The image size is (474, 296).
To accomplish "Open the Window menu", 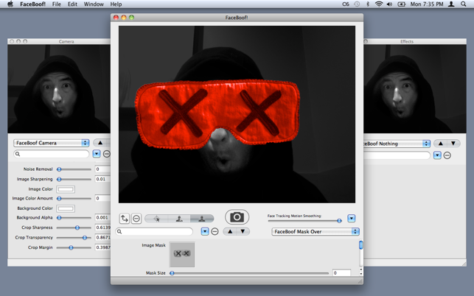I will tap(94, 4).
